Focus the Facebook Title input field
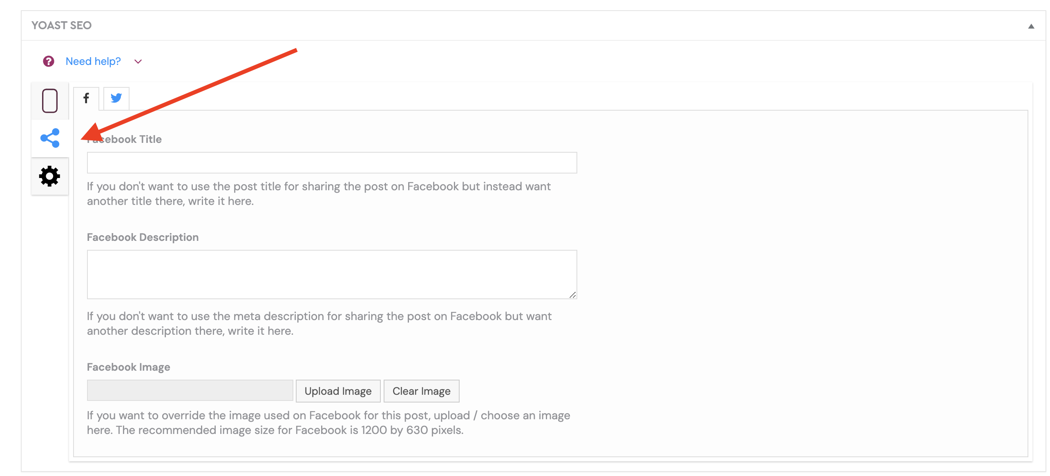This screenshot has width=1050, height=476. [x=332, y=162]
